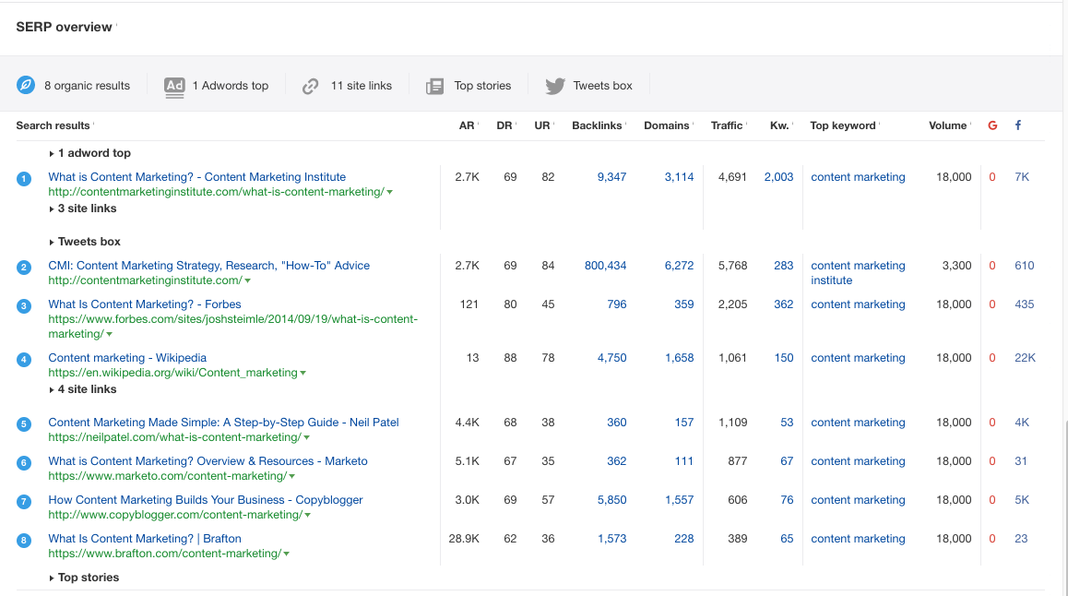Open the Content marketing - Wikipedia result link
This screenshot has width=1068, height=596.
126,358
